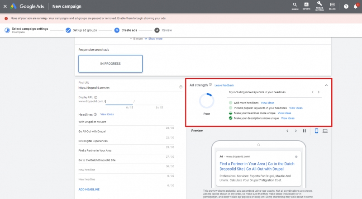View ideas for more unique descriptions
The image size is (362, 199).
coord(288,118)
